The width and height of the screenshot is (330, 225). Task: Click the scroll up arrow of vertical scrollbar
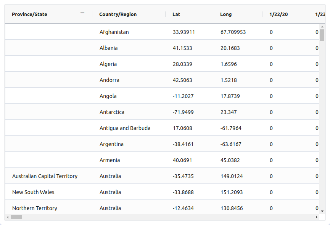click(322, 27)
